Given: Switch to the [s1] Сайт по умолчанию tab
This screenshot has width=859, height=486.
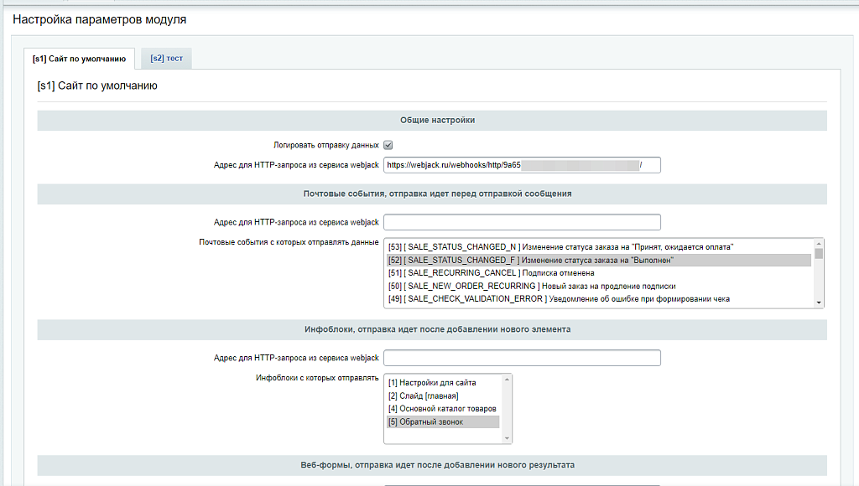Looking at the screenshot, I should [x=79, y=59].
